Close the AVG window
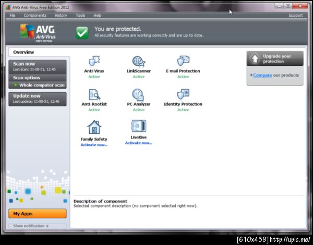This screenshot has width=313, height=245. point(300,6)
